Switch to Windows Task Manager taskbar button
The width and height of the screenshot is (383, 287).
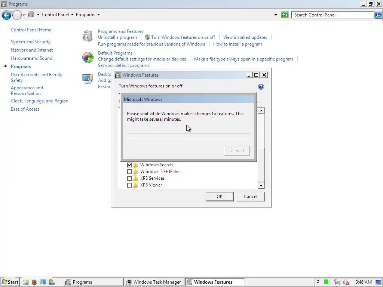pos(154,282)
